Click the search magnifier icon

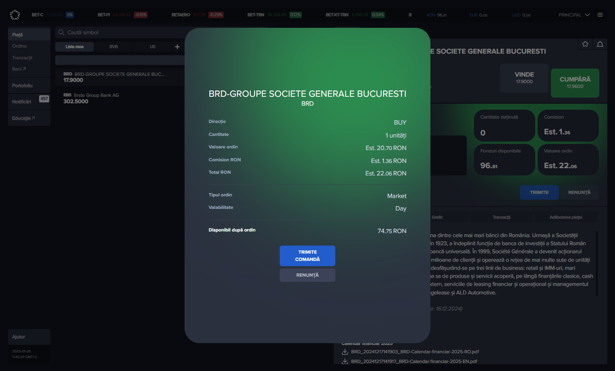point(61,32)
